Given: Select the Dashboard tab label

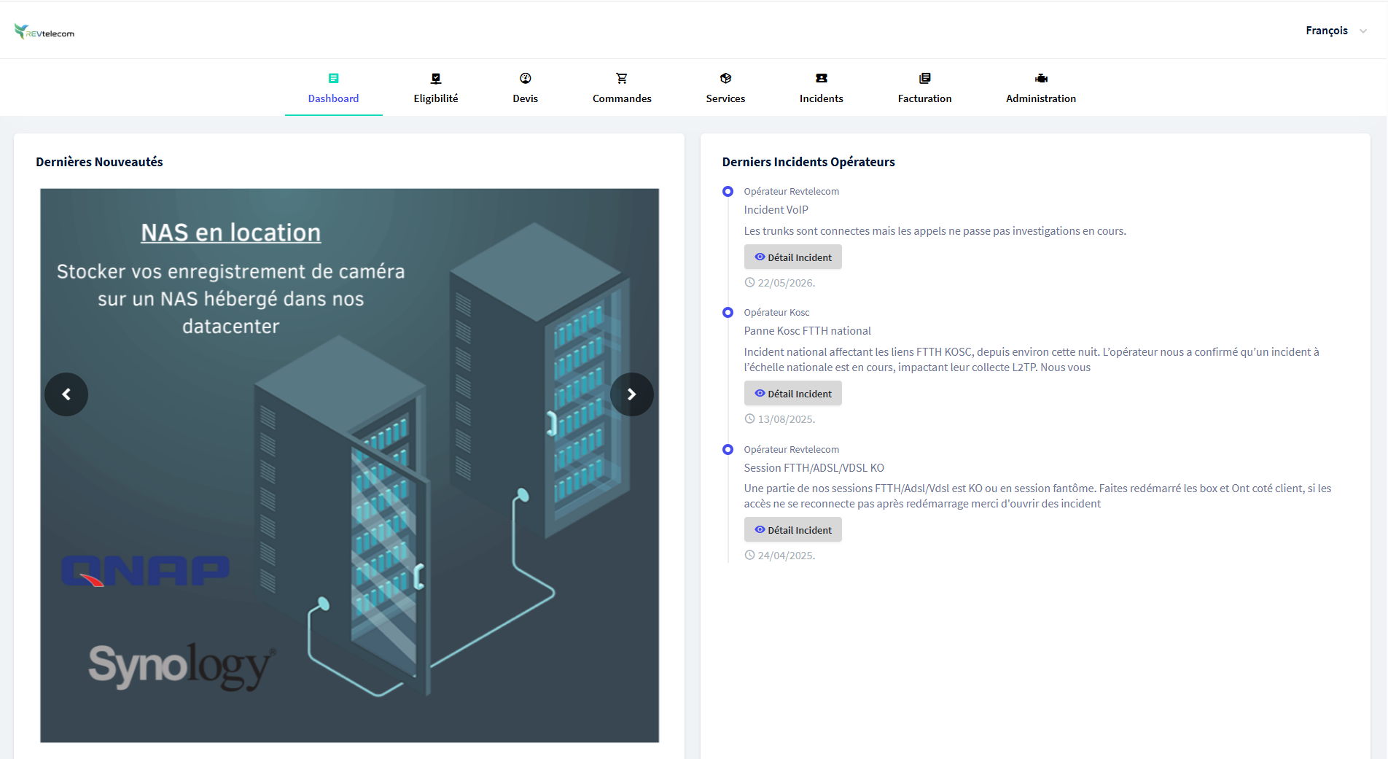Looking at the screenshot, I should tap(333, 98).
